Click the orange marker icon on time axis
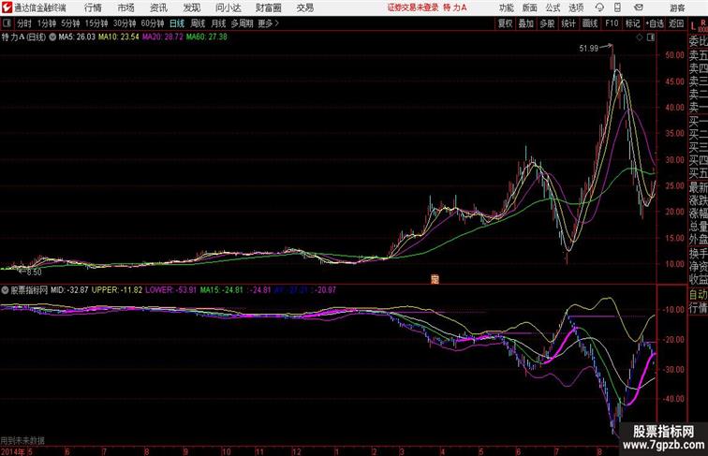Viewport: 708px width, 456px height. pos(435,279)
